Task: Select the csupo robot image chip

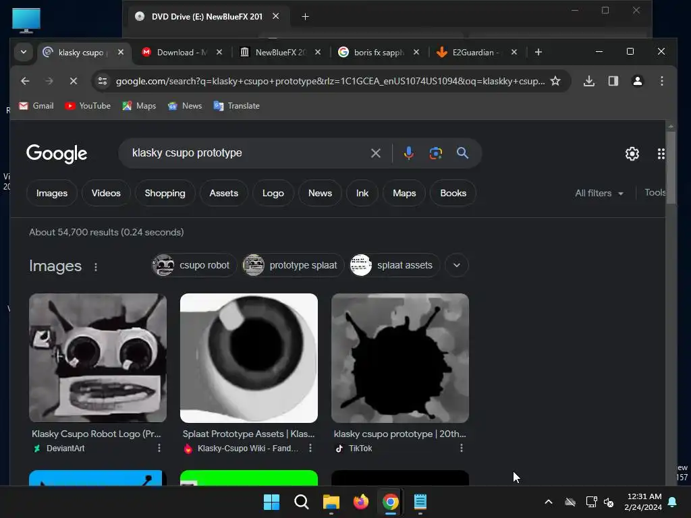Action: pos(194,265)
